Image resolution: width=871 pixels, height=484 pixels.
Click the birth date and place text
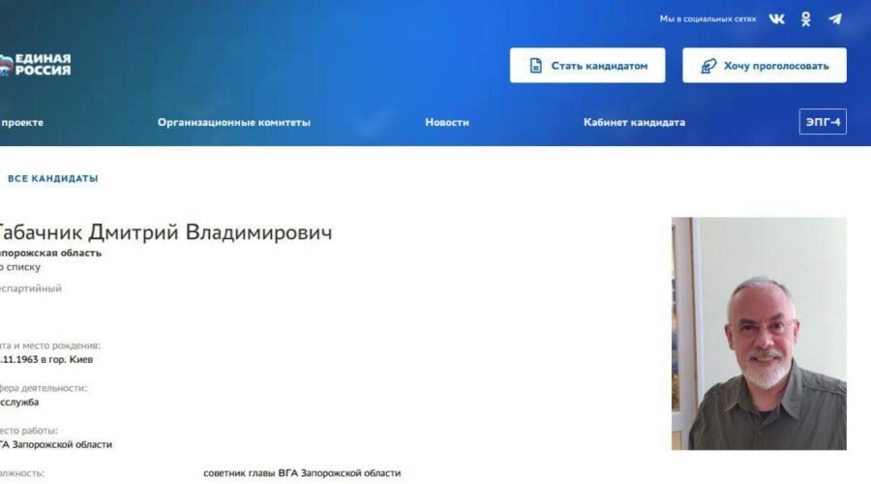pyautogui.click(x=48, y=359)
